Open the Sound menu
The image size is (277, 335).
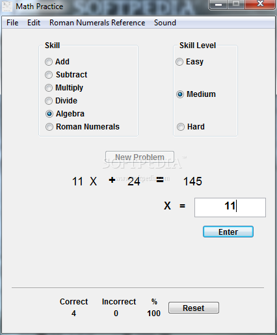pyautogui.click(x=165, y=23)
